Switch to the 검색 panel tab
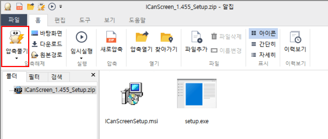The height and width of the screenshot is (139, 328). click(x=58, y=77)
